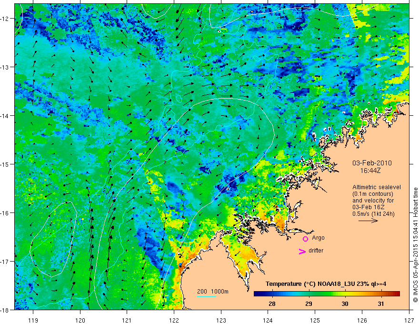Click the longitude label 121

[x=127, y=321]
